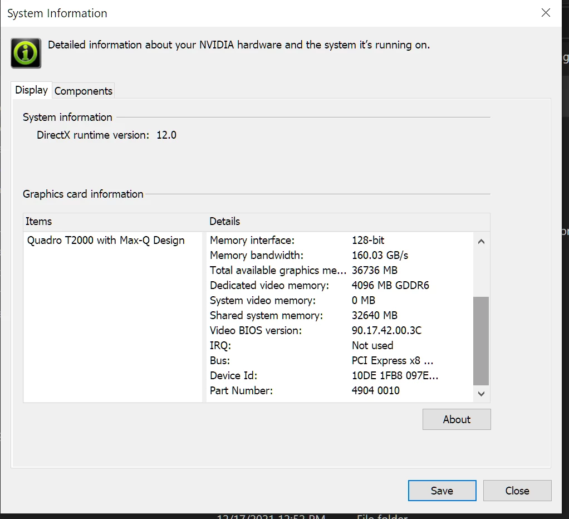
Task: Switch to the Display tab
Action: (x=32, y=90)
